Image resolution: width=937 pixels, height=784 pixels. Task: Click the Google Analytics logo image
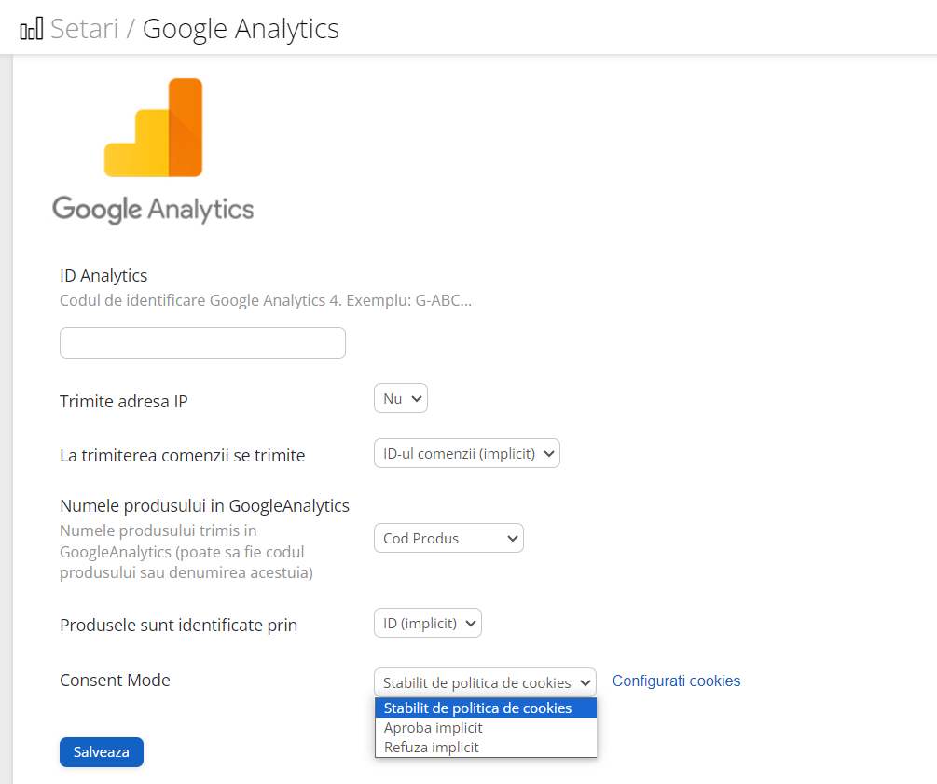click(153, 151)
